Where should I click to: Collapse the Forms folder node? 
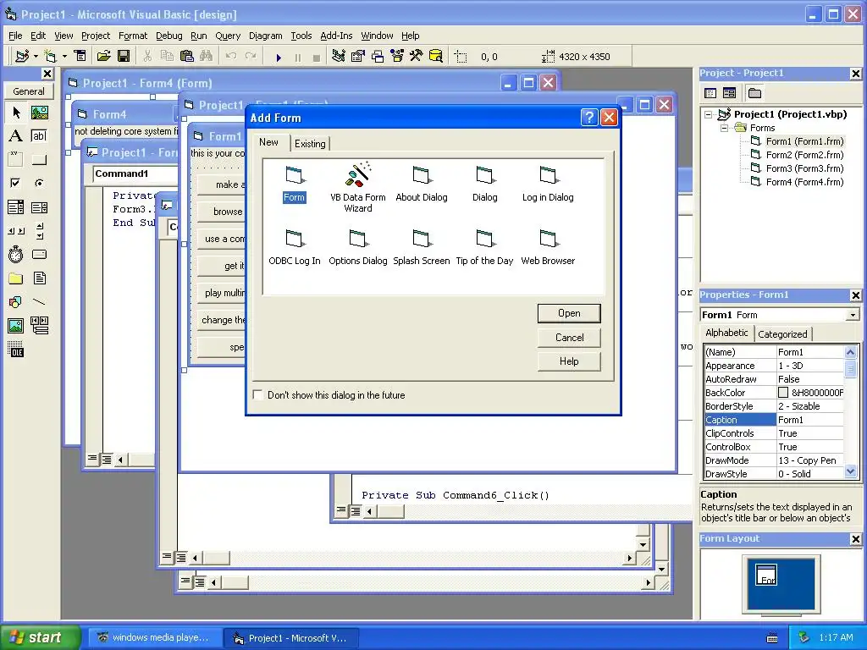(725, 129)
